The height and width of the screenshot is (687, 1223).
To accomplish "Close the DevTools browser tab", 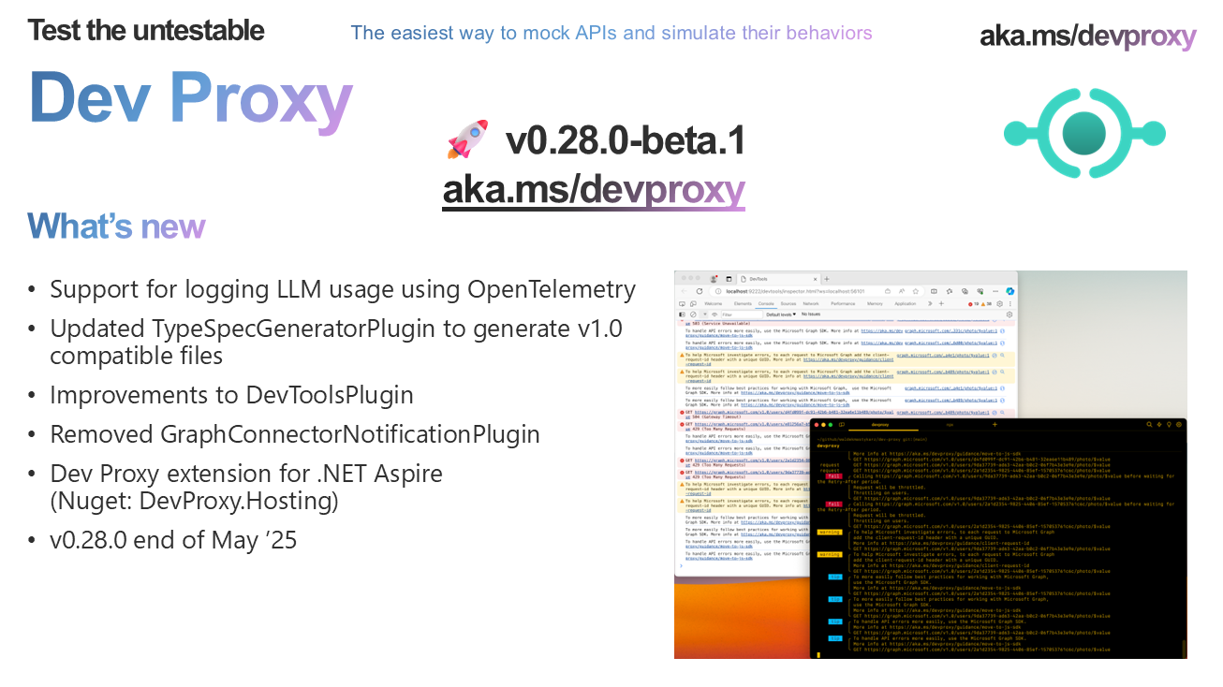I will [815, 279].
